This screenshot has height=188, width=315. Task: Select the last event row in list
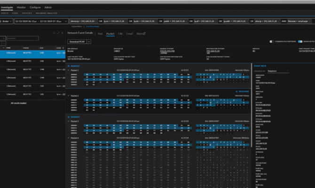tap(32, 96)
